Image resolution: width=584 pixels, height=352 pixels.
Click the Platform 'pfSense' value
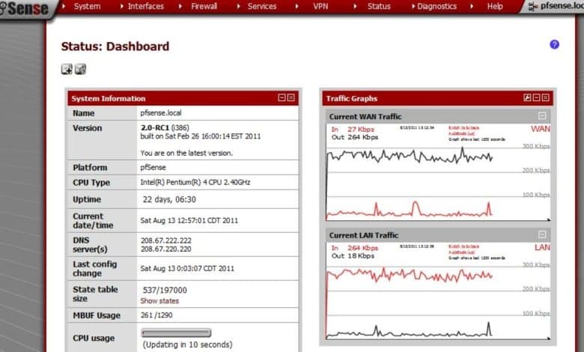point(153,167)
